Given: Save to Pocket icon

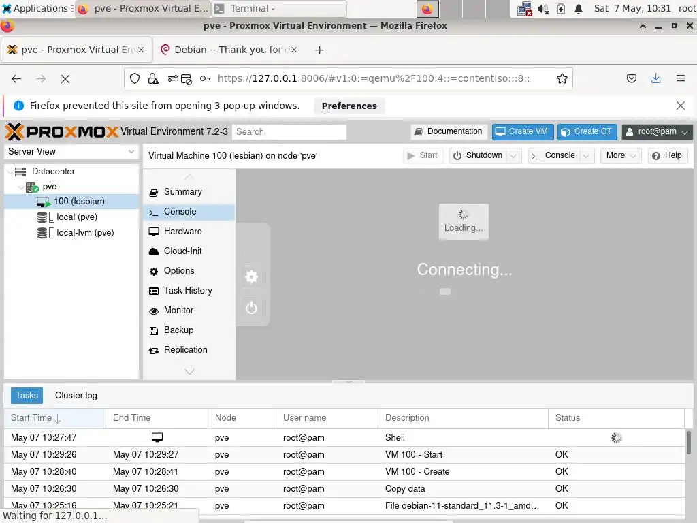Looking at the screenshot, I should click(631, 79).
